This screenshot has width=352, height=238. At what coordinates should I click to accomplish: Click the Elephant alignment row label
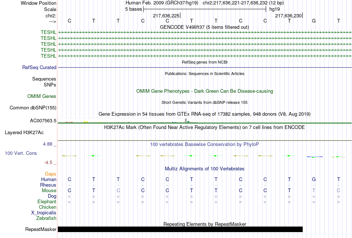[47, 201]
